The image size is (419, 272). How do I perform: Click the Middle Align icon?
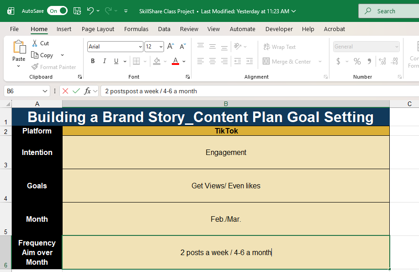pos(212,46)
